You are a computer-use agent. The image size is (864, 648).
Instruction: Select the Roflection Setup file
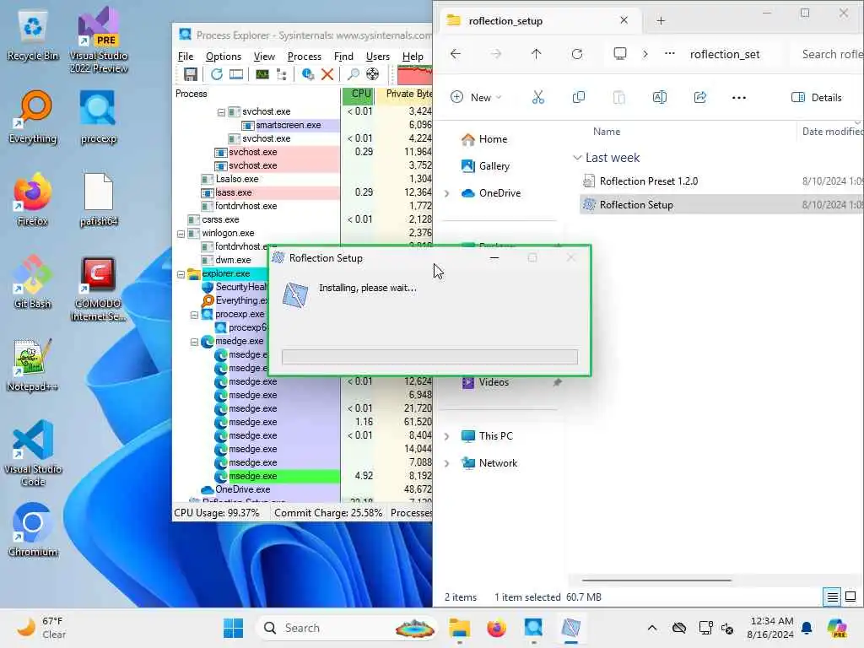[722, 205]
